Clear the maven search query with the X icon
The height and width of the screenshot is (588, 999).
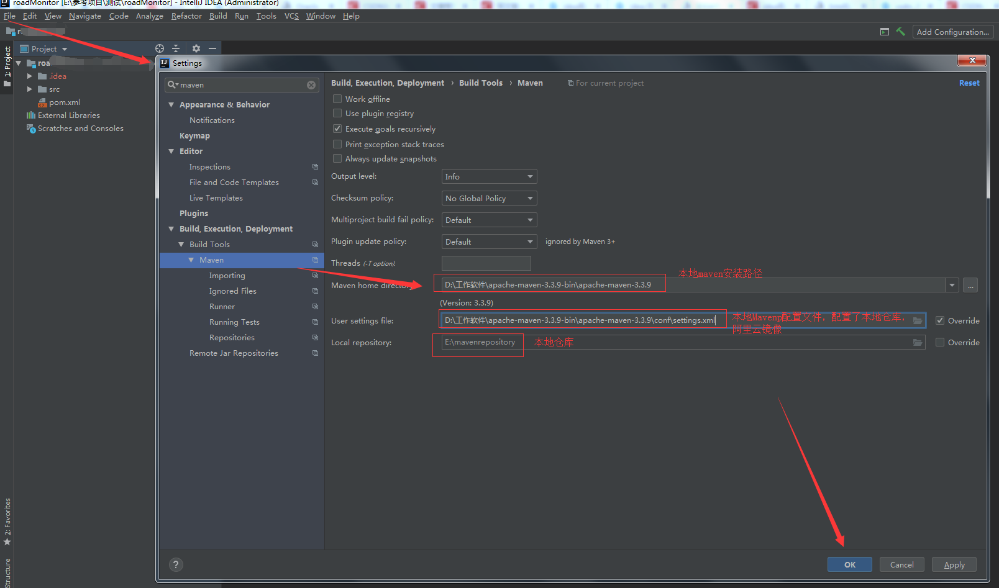[x=311, y=84]
